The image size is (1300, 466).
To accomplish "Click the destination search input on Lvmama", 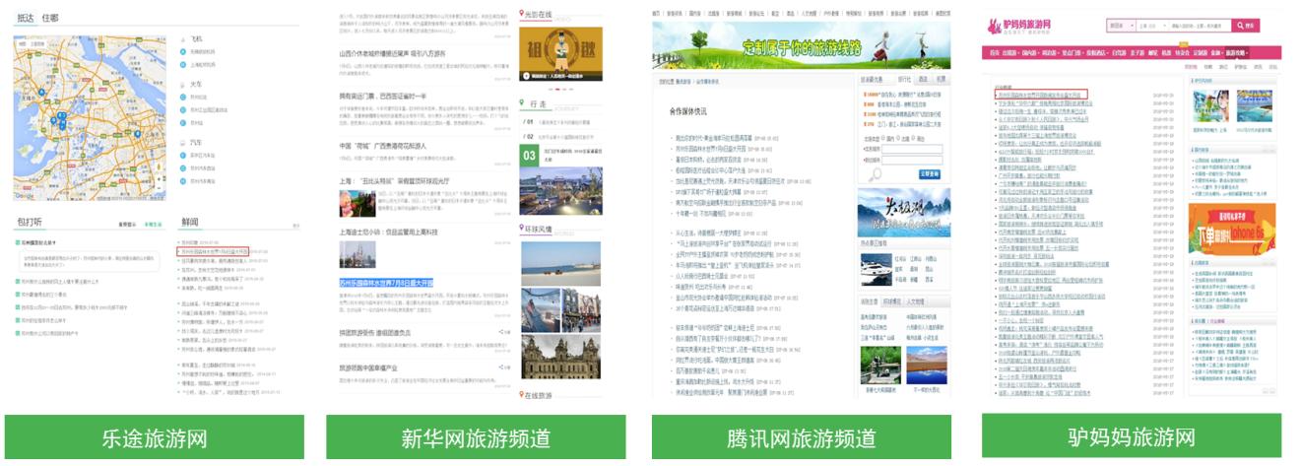I will click(x=1200, y=26).
